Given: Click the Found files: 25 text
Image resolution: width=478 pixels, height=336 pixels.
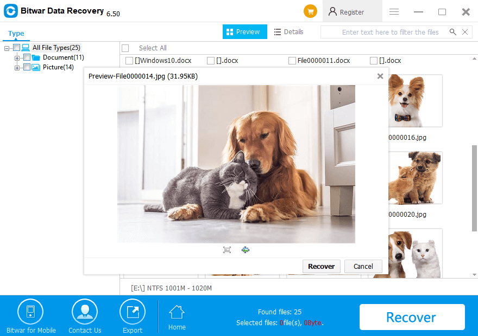Looking at the screenshot, I should coord(280,312).
